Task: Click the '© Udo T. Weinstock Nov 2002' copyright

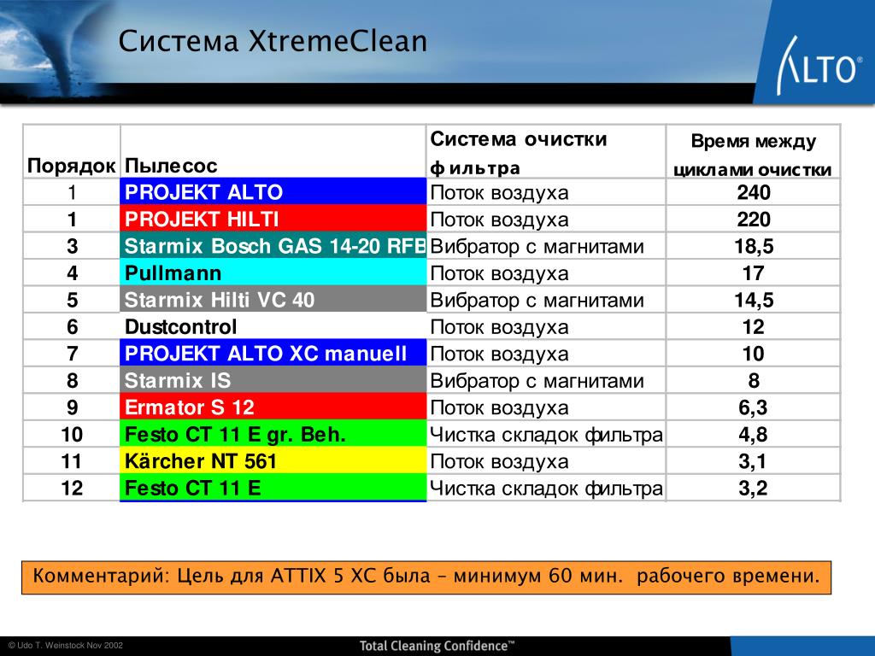Action: coord(65,646)
